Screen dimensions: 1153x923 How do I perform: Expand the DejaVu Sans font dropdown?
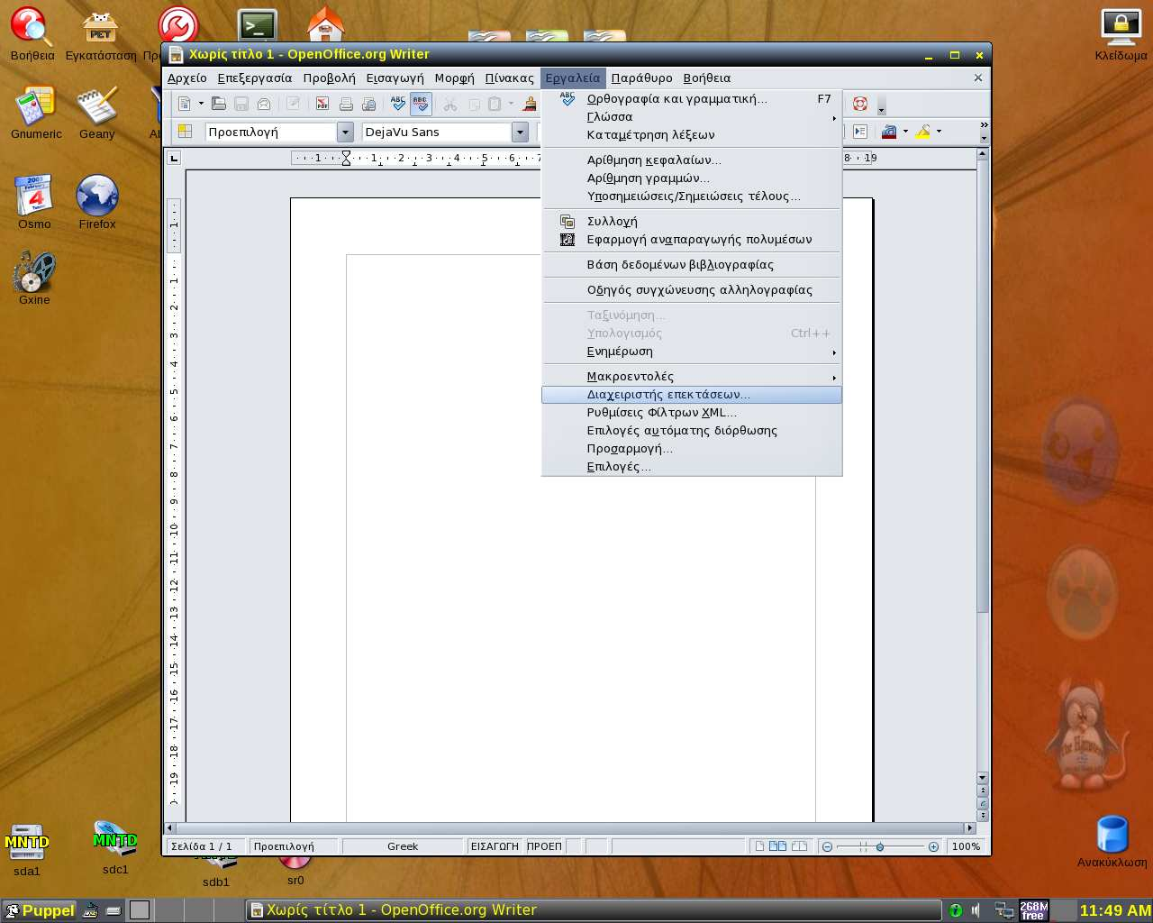click(x=520, y=133)
